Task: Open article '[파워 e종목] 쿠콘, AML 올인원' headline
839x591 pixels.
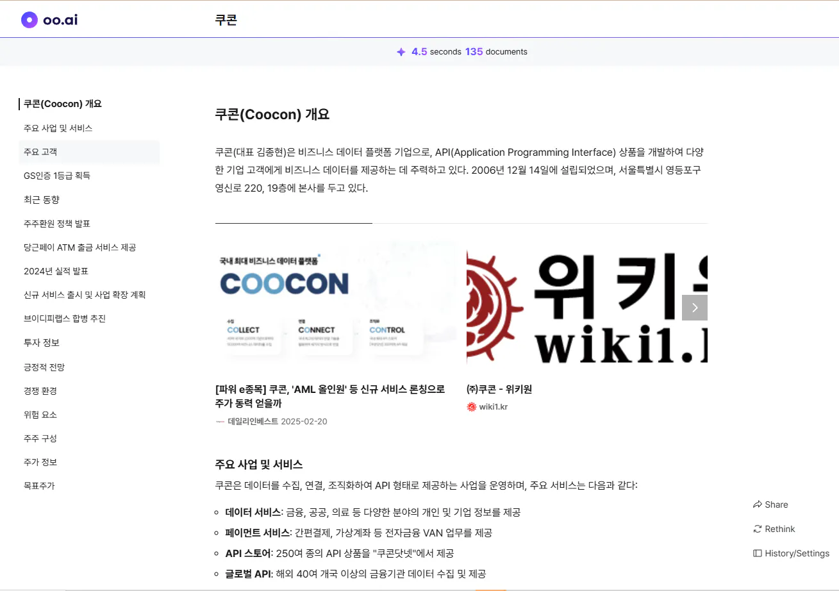Action: [x=330, y=397]
